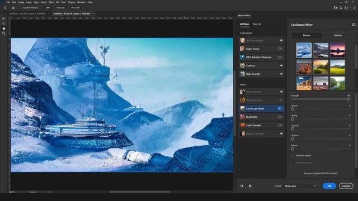Toggle the Harmonization filter switch

click(x=280, y=100)
